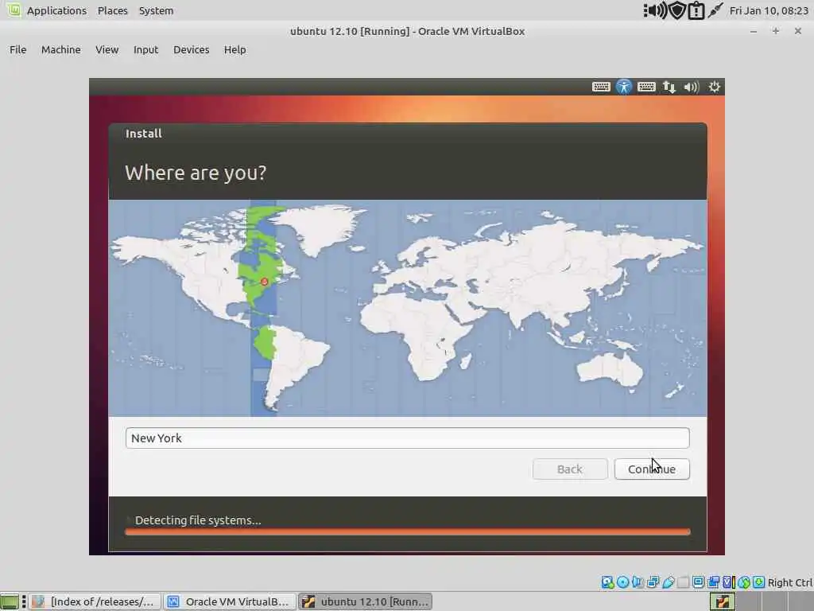Click the Right Ctrl host key label
Screen dimensions: 814x611
click(x=789, y=582)
